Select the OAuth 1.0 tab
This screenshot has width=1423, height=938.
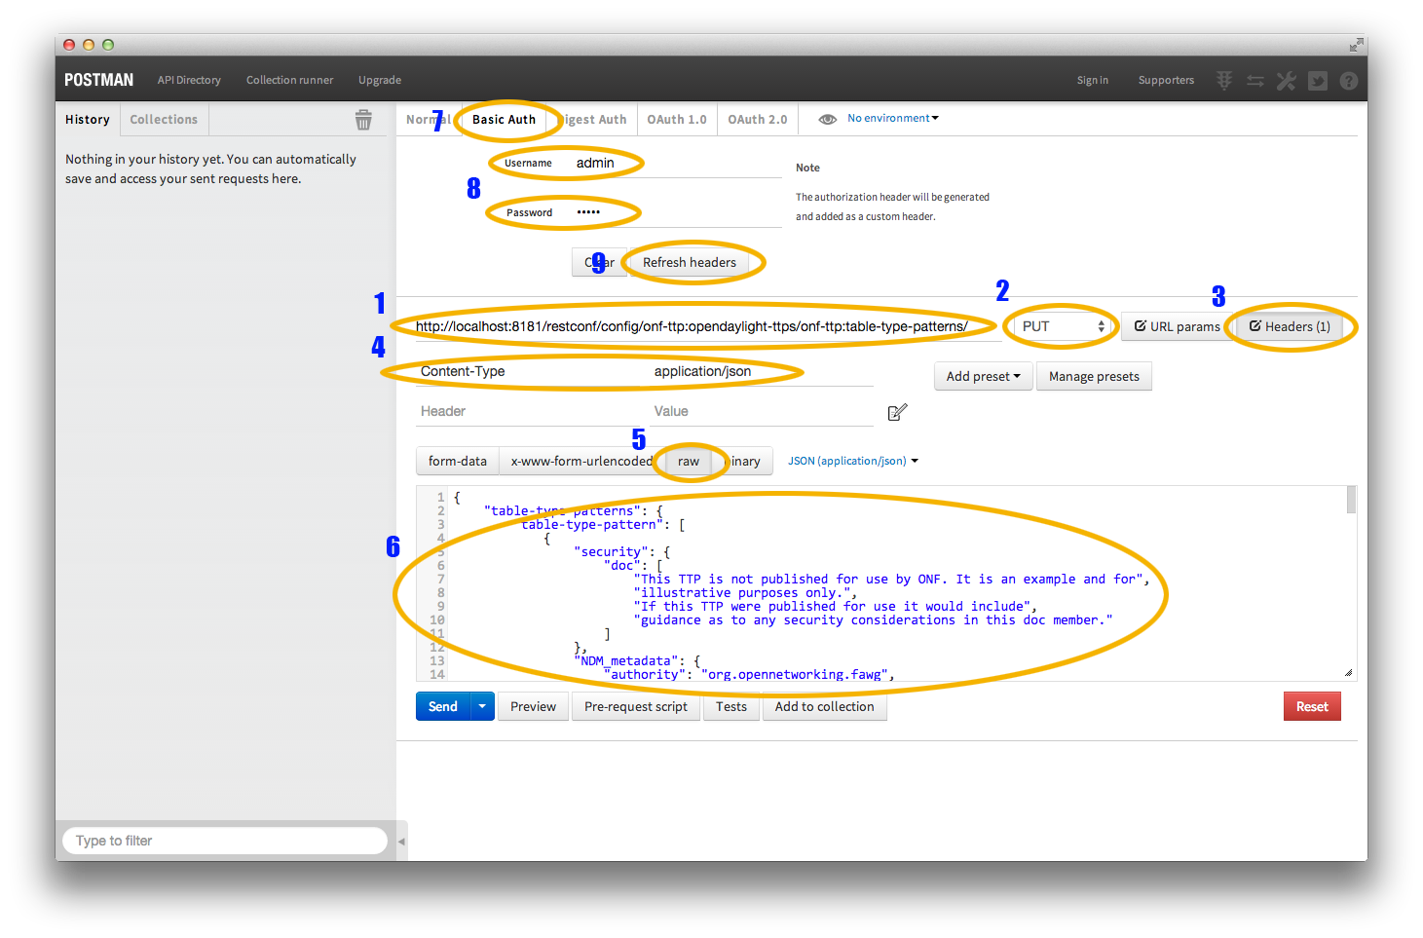tap(677, 119)
